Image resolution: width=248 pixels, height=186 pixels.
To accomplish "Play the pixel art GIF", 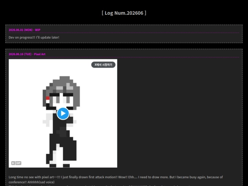I will pos(63,113).
